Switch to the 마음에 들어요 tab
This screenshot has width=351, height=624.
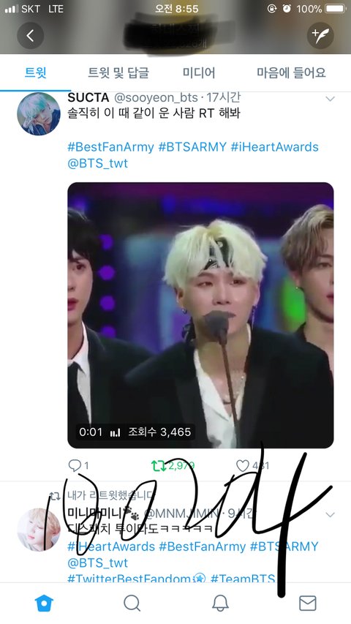tap(291, 72)
